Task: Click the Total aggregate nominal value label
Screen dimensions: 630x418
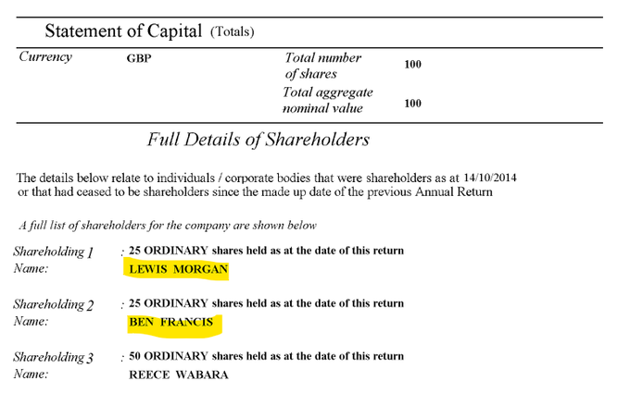Action: coord(327,100)
